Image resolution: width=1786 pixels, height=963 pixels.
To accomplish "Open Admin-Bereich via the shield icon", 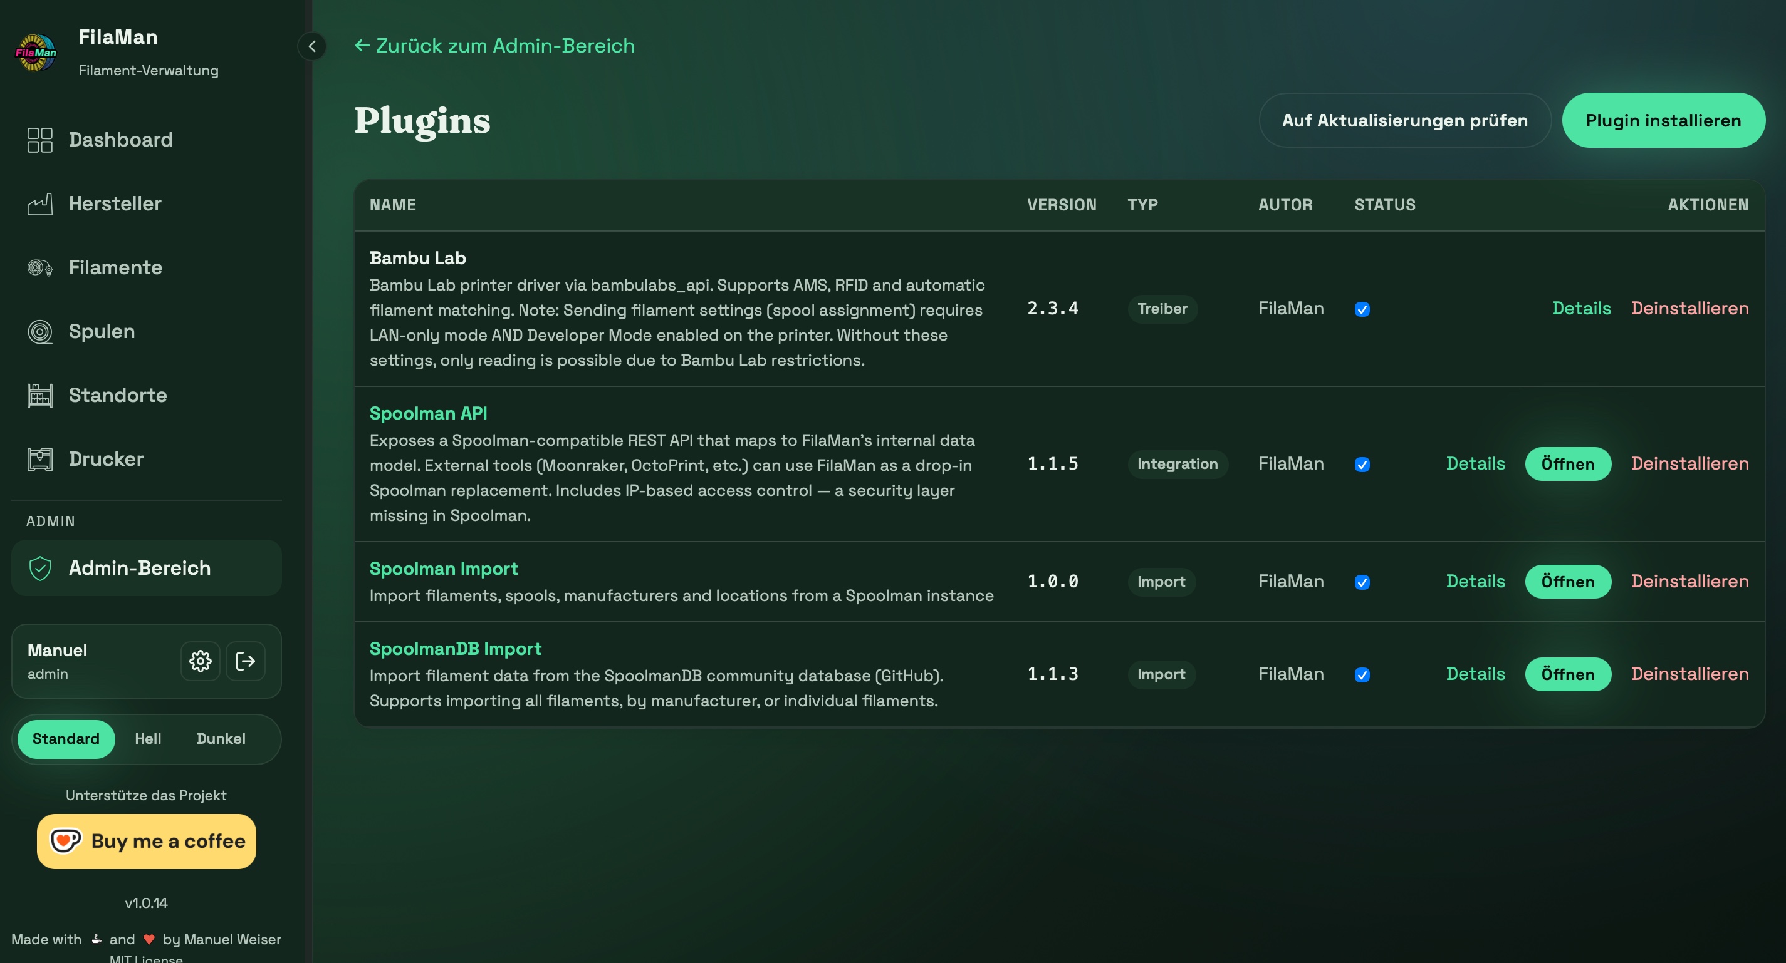I will pos(40,567).
